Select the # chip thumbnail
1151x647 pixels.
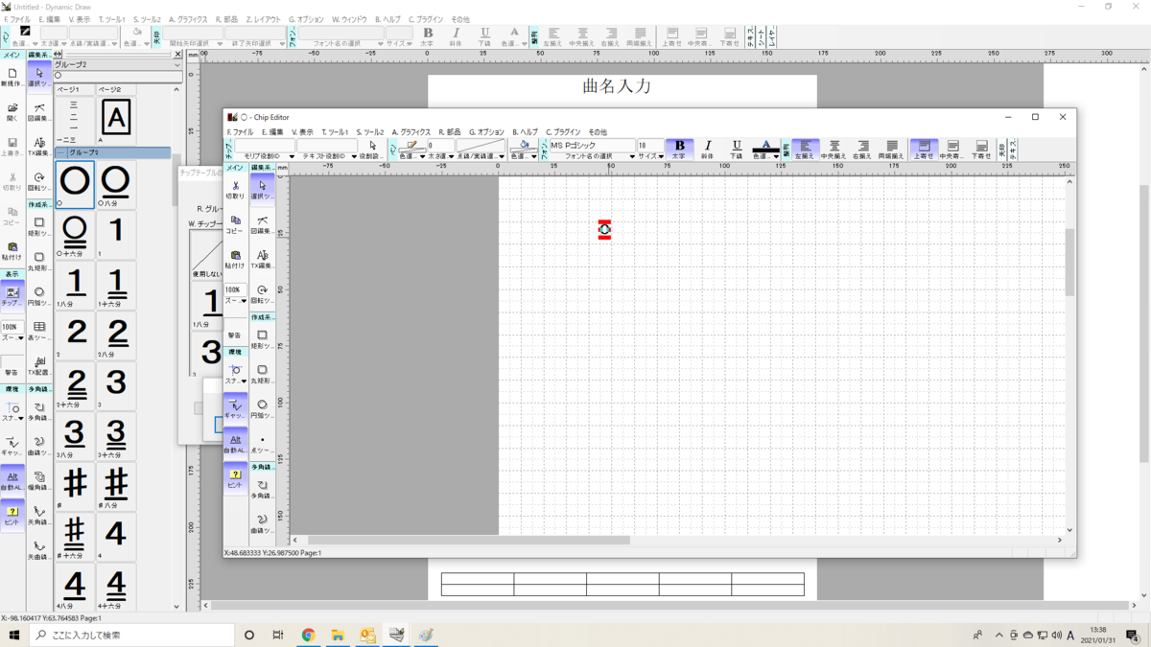pyautogui.click(x=75, y=486)
